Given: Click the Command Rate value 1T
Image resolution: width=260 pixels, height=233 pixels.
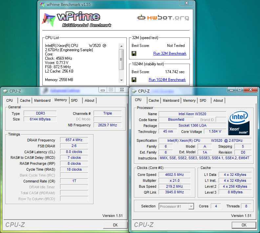Looking at the screenshot, I should point(74,181).
